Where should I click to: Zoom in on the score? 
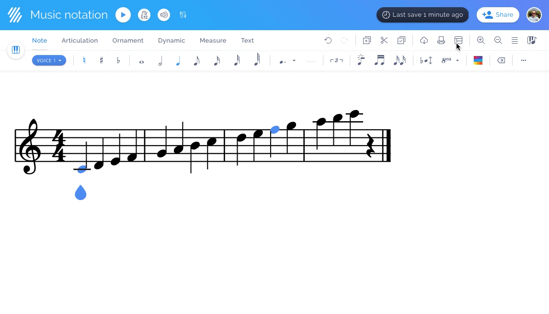(480, 40)
